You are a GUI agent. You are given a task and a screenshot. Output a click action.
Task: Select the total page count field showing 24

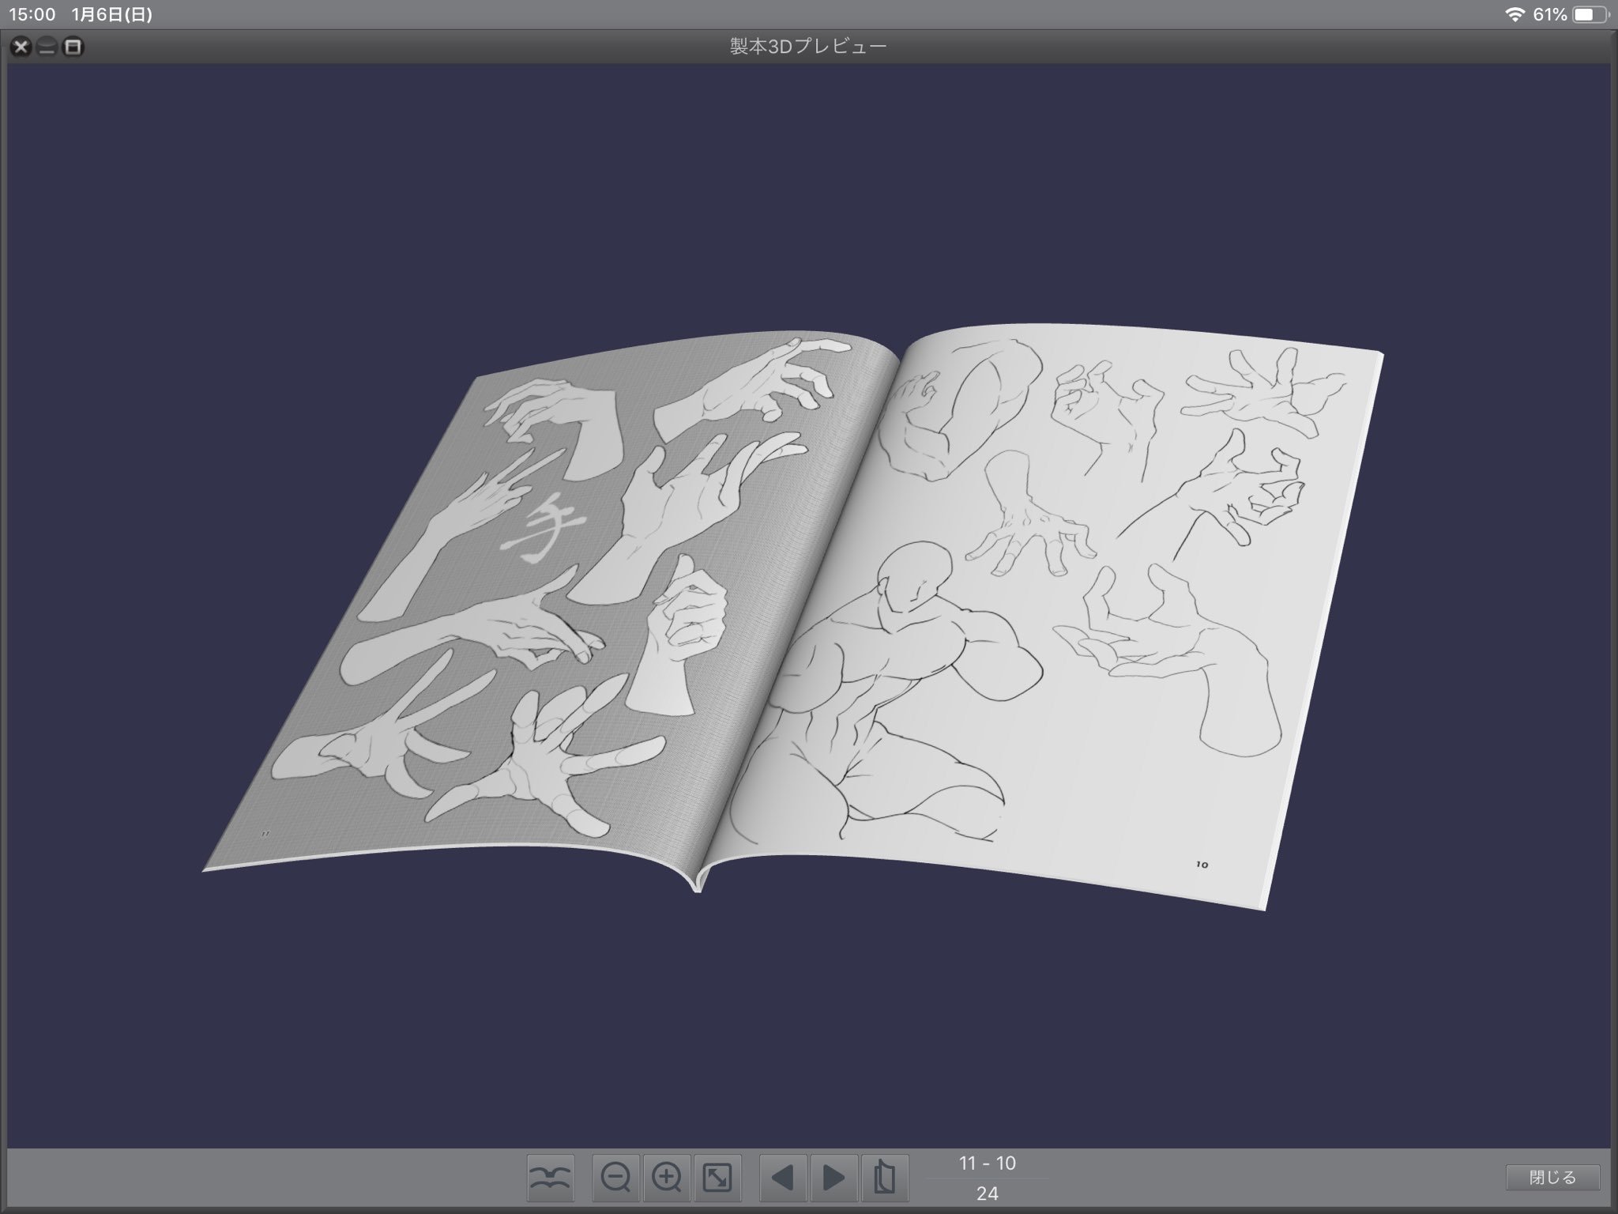coord(989,1195)
